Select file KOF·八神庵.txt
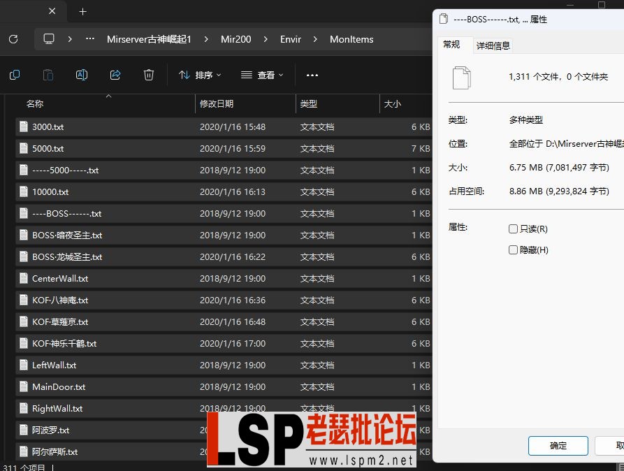The image size is (624, 471). tap(60, 300)
